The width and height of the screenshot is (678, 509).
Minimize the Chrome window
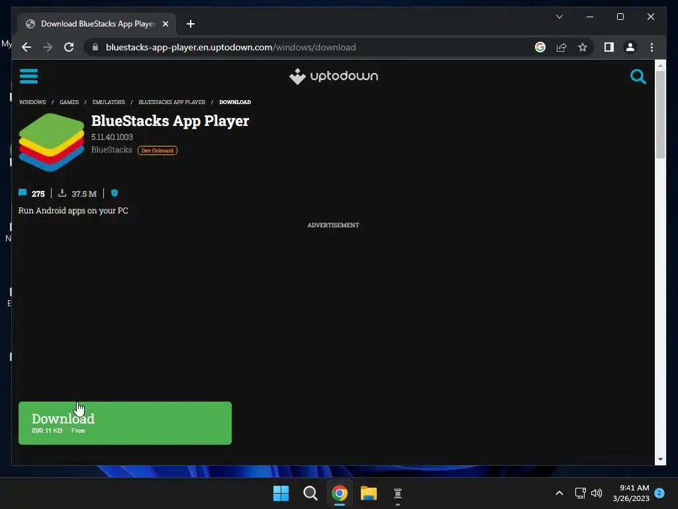pos(590,17)
